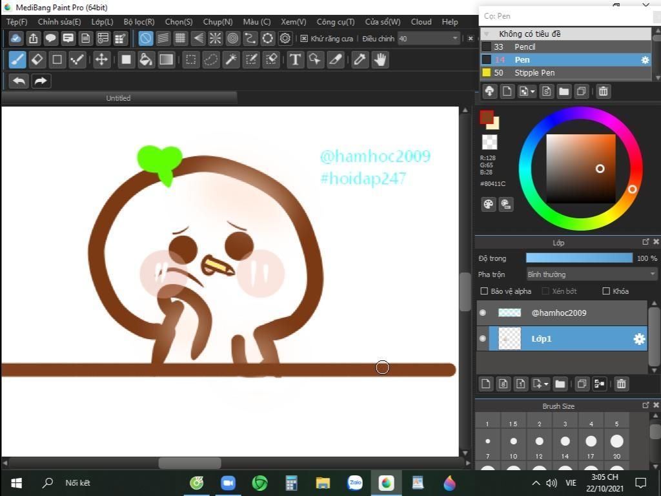
Task: Select the Eyedropper tool
Action: pos(360,59)
